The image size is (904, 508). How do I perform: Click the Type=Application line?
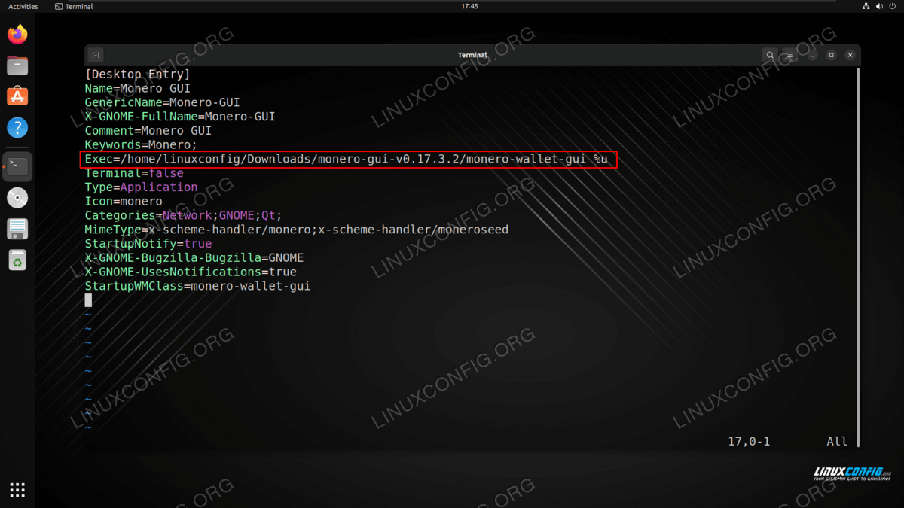tap(141, 187)
